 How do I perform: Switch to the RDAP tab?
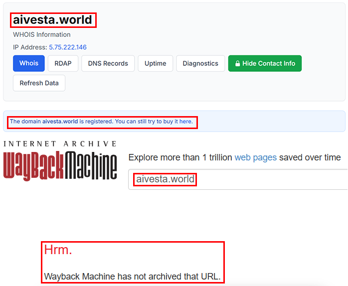coord(63,63)
